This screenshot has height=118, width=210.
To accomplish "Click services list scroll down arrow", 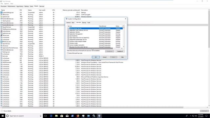I will point(124,47).
